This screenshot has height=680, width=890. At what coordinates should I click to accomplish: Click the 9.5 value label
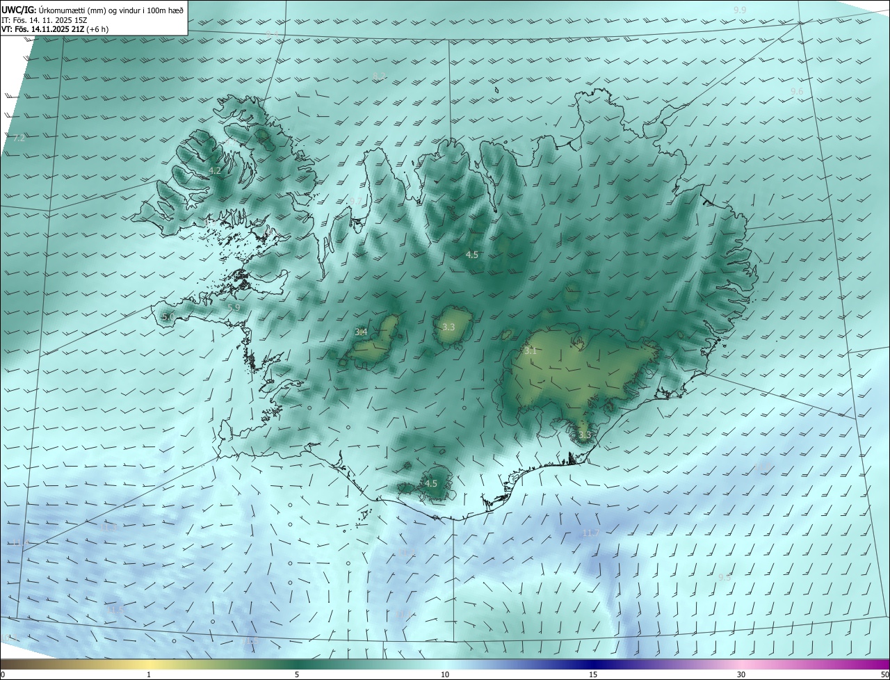click(x=725, y=578)
